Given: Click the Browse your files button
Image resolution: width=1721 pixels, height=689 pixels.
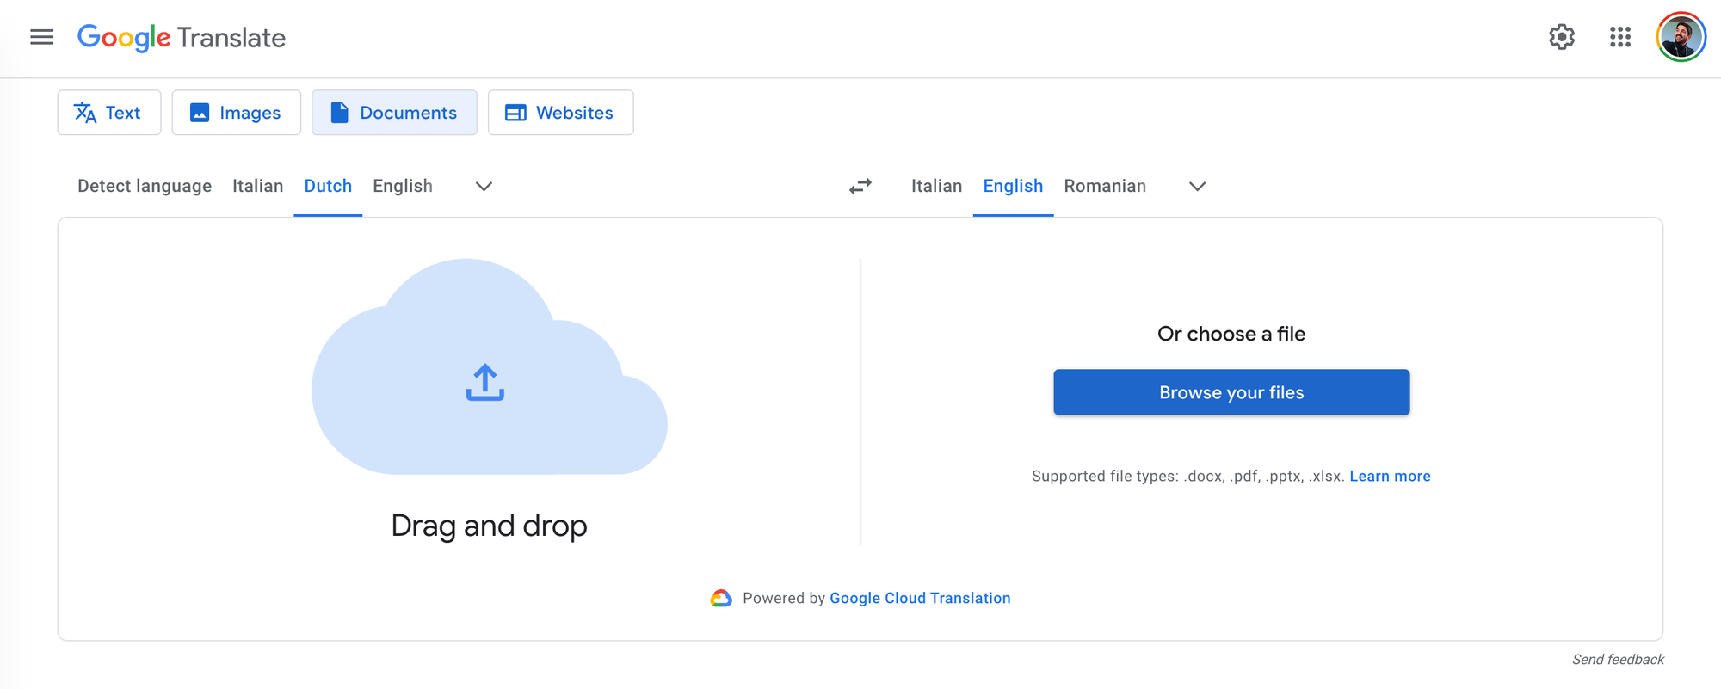Looking at the screenshot, I should pyautogui.click(x=1231, y=392).
